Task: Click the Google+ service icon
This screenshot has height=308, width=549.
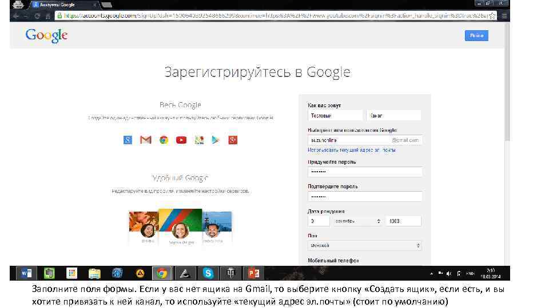Action: (233, 140)
